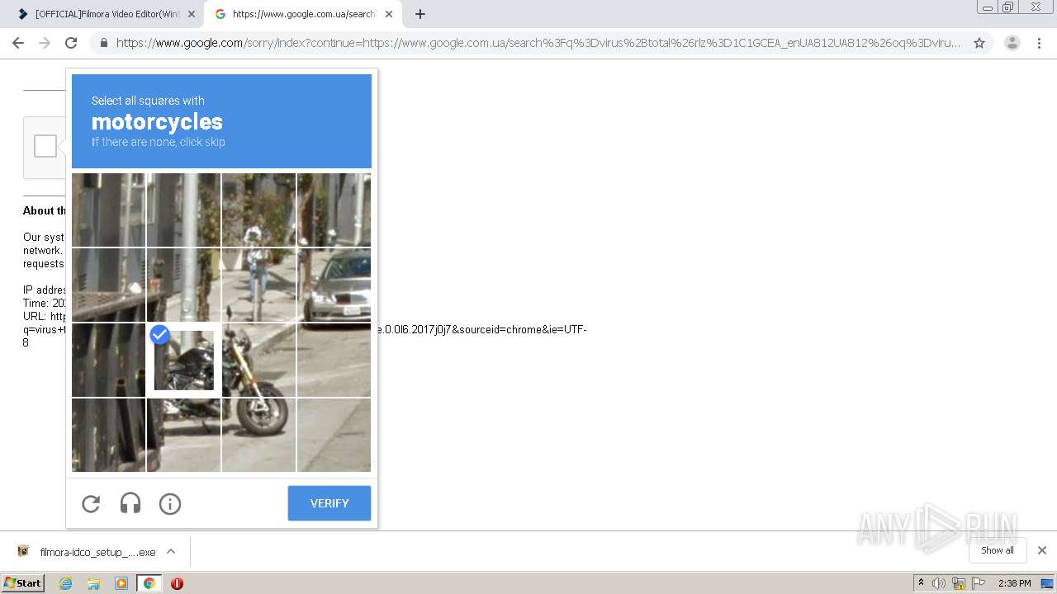The width and height of the screenshot is (1057, 594).
Task: Get an audio challenge via headphones icon
Action: pyautogui.click(x=130, y=503)
